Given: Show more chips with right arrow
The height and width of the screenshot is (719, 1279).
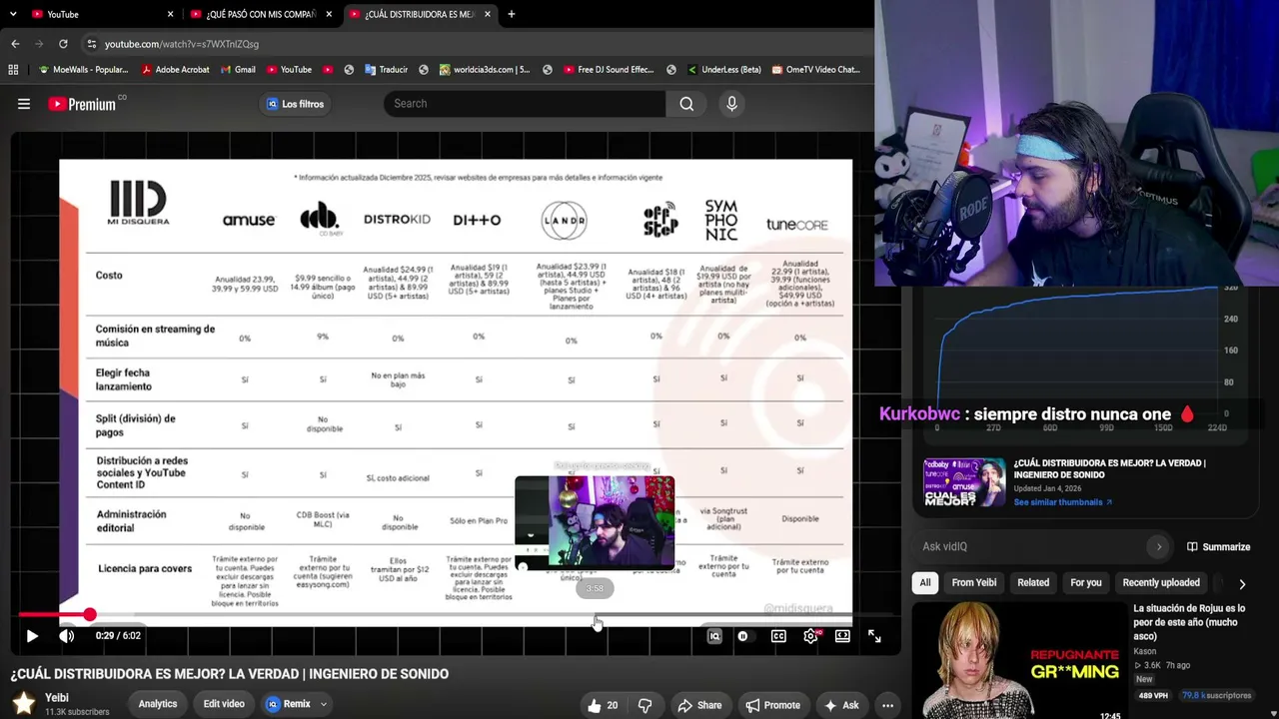Looking at the screenshot, I should click(1242, 584).
